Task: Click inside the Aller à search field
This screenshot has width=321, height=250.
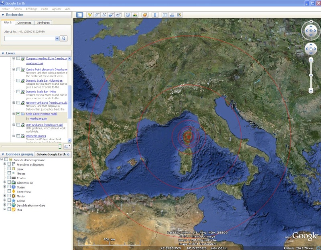Action: 30,38
